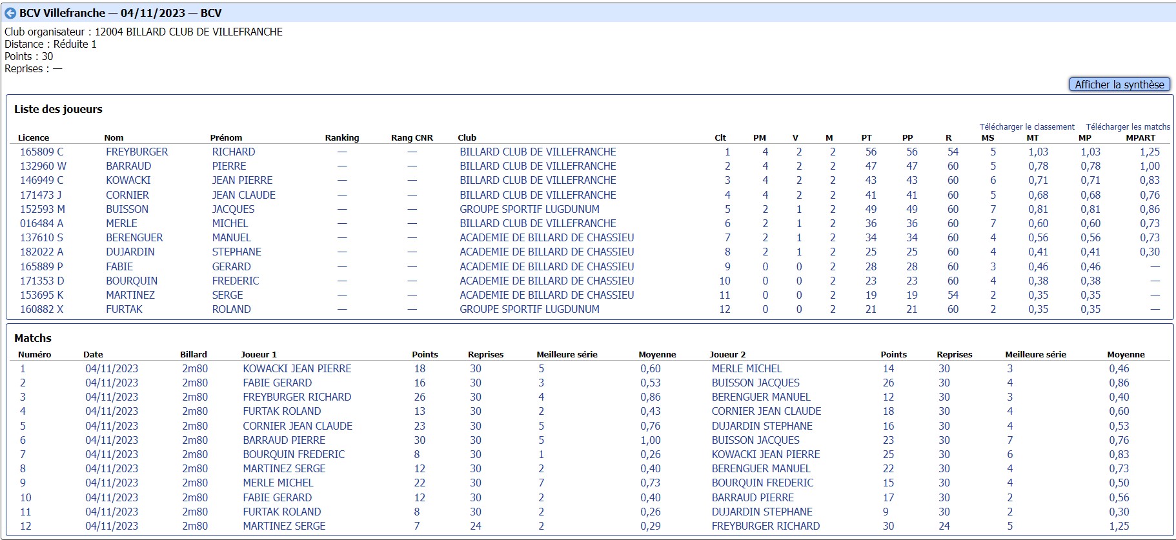Click FURTAK ROLAND in match 11
This screenshot has width=1176, height=540.
point(281,512)
